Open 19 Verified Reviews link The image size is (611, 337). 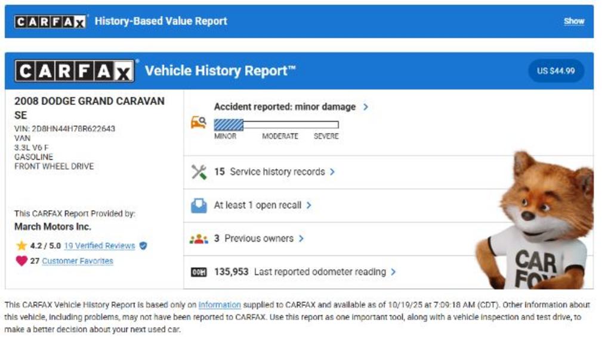(99, 245)
